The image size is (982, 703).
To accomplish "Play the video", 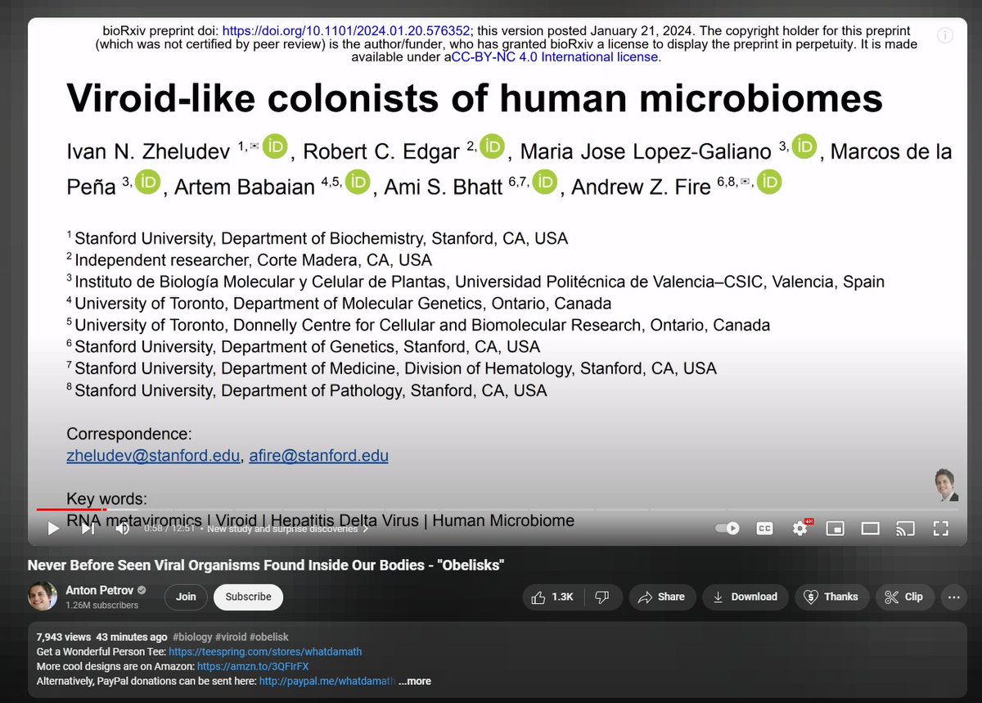I will point(53,529).
